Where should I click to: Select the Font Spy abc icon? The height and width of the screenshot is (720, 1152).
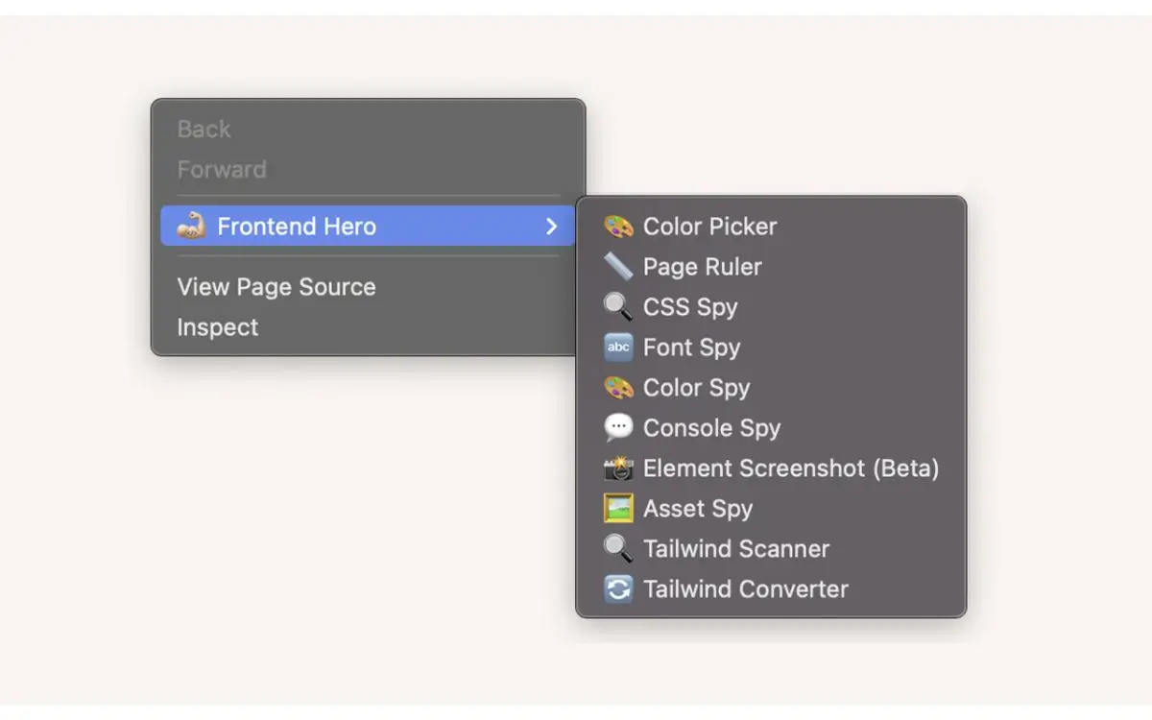point(618,348)
